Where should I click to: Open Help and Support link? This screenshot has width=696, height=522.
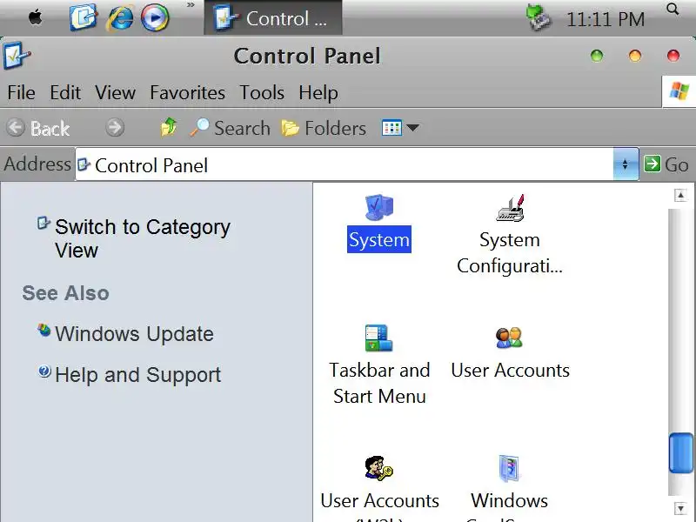(138, 375)
